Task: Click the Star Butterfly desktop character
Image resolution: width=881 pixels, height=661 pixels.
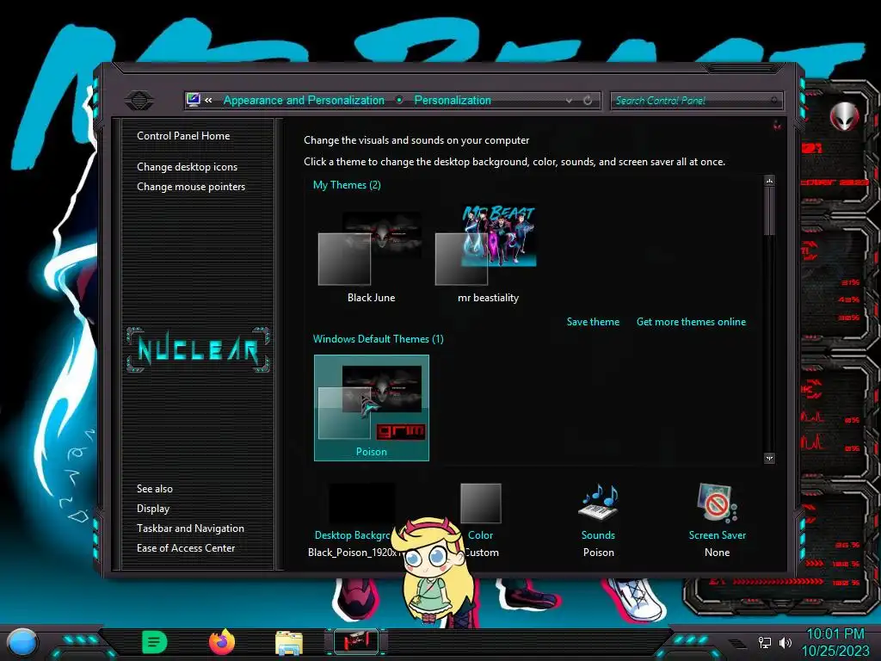Action: (x=434, y=571)
